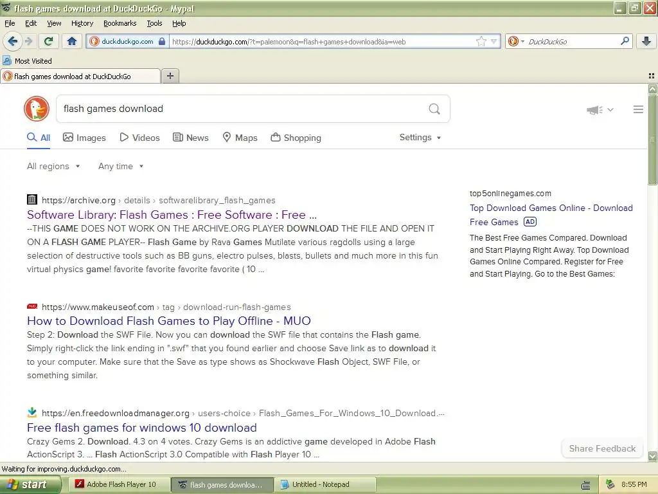
Task: Expand the chevron beside the megaphone
Action: [610, 109]
